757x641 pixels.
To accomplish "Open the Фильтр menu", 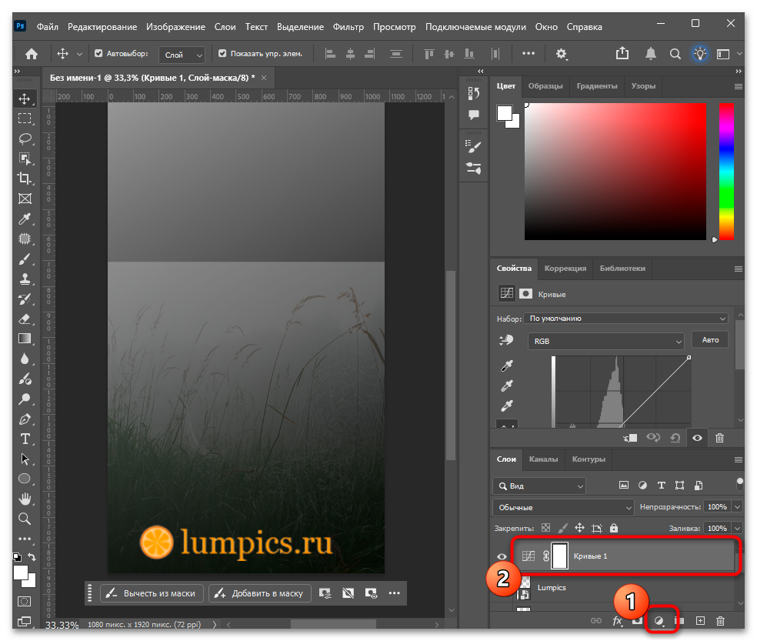I will (x=348, y=27).
